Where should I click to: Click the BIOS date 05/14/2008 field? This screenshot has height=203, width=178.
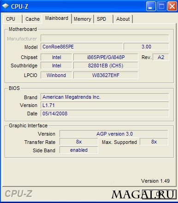click(105, 113)
